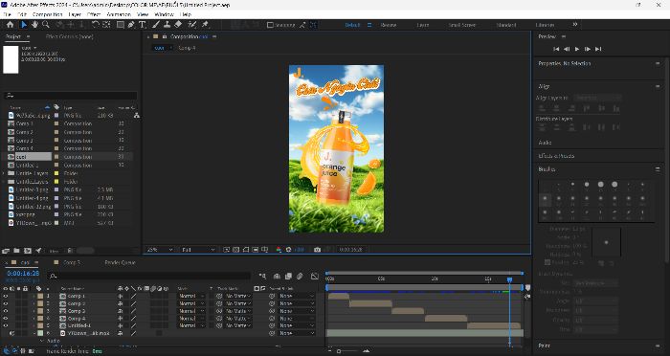670x356 pixels.
Task: Open the Effects & Presets panel
Action: click(556, 156)
